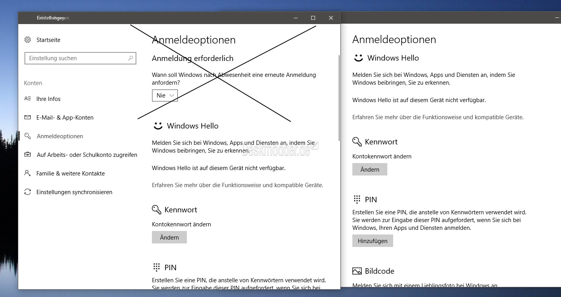Focus the Einstellung suchen search field
561x297 pixels.
point(80,58)
